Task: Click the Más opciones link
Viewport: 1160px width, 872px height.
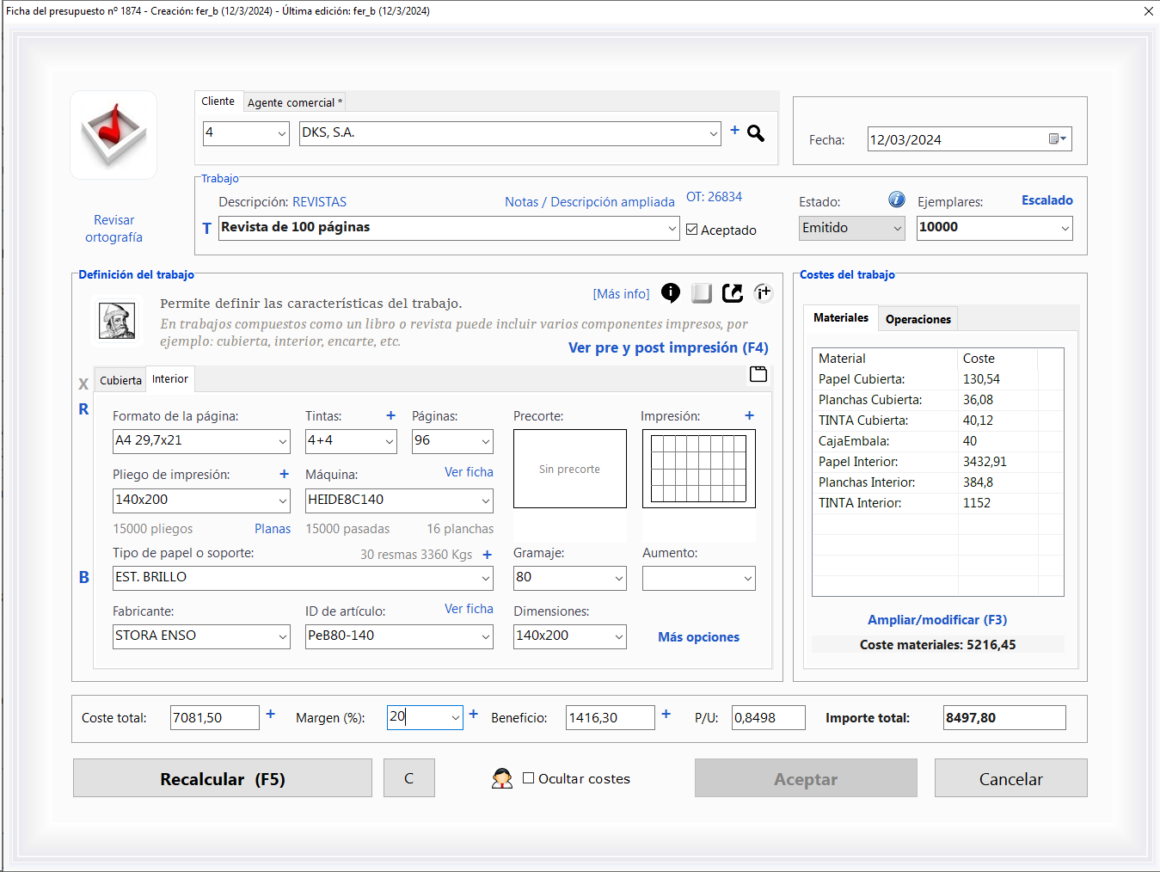Action: pyautogui.click(x=699, y=637)
